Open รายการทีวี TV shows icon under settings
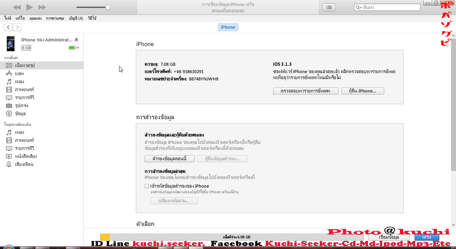 coord(9,97)
